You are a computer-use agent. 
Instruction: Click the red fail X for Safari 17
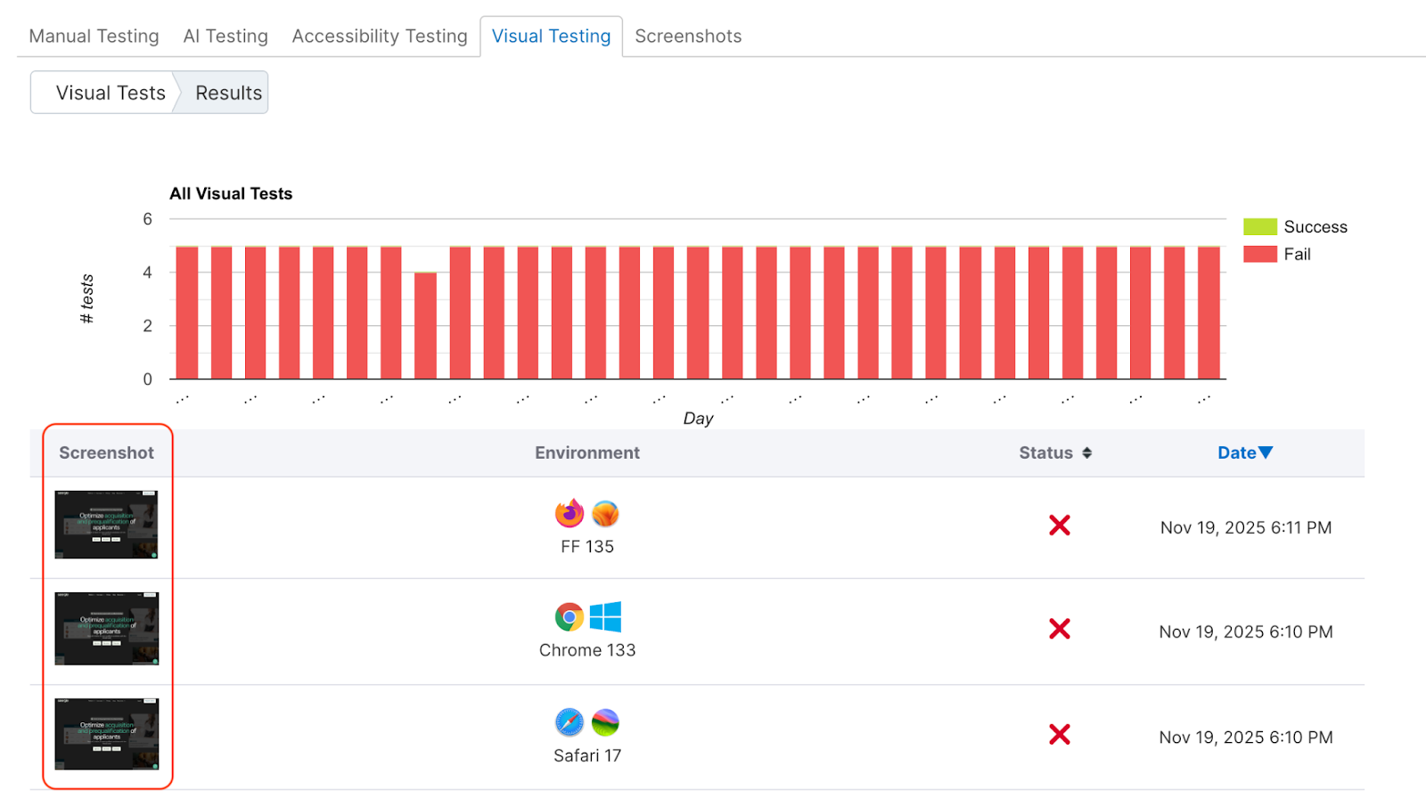click(1059, 735)
